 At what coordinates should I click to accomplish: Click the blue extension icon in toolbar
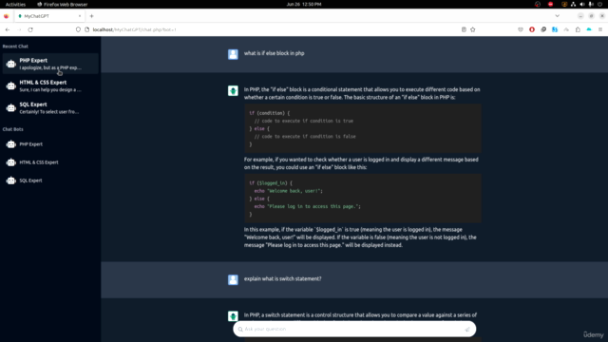point(555,29)
